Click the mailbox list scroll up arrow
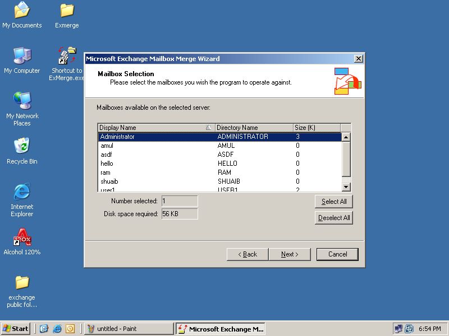Viewport: 449px width, 336px height. tap(346, 137)
